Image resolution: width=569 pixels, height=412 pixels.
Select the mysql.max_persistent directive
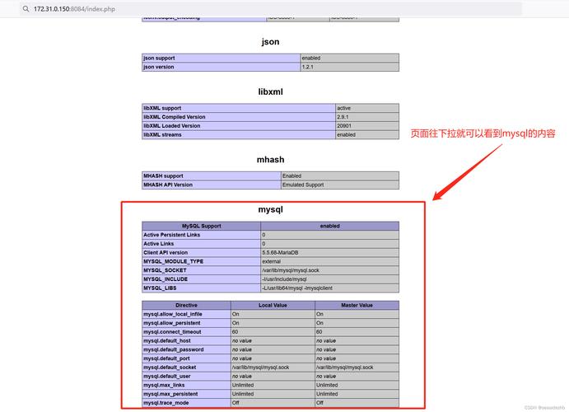(x=170, y=394)
